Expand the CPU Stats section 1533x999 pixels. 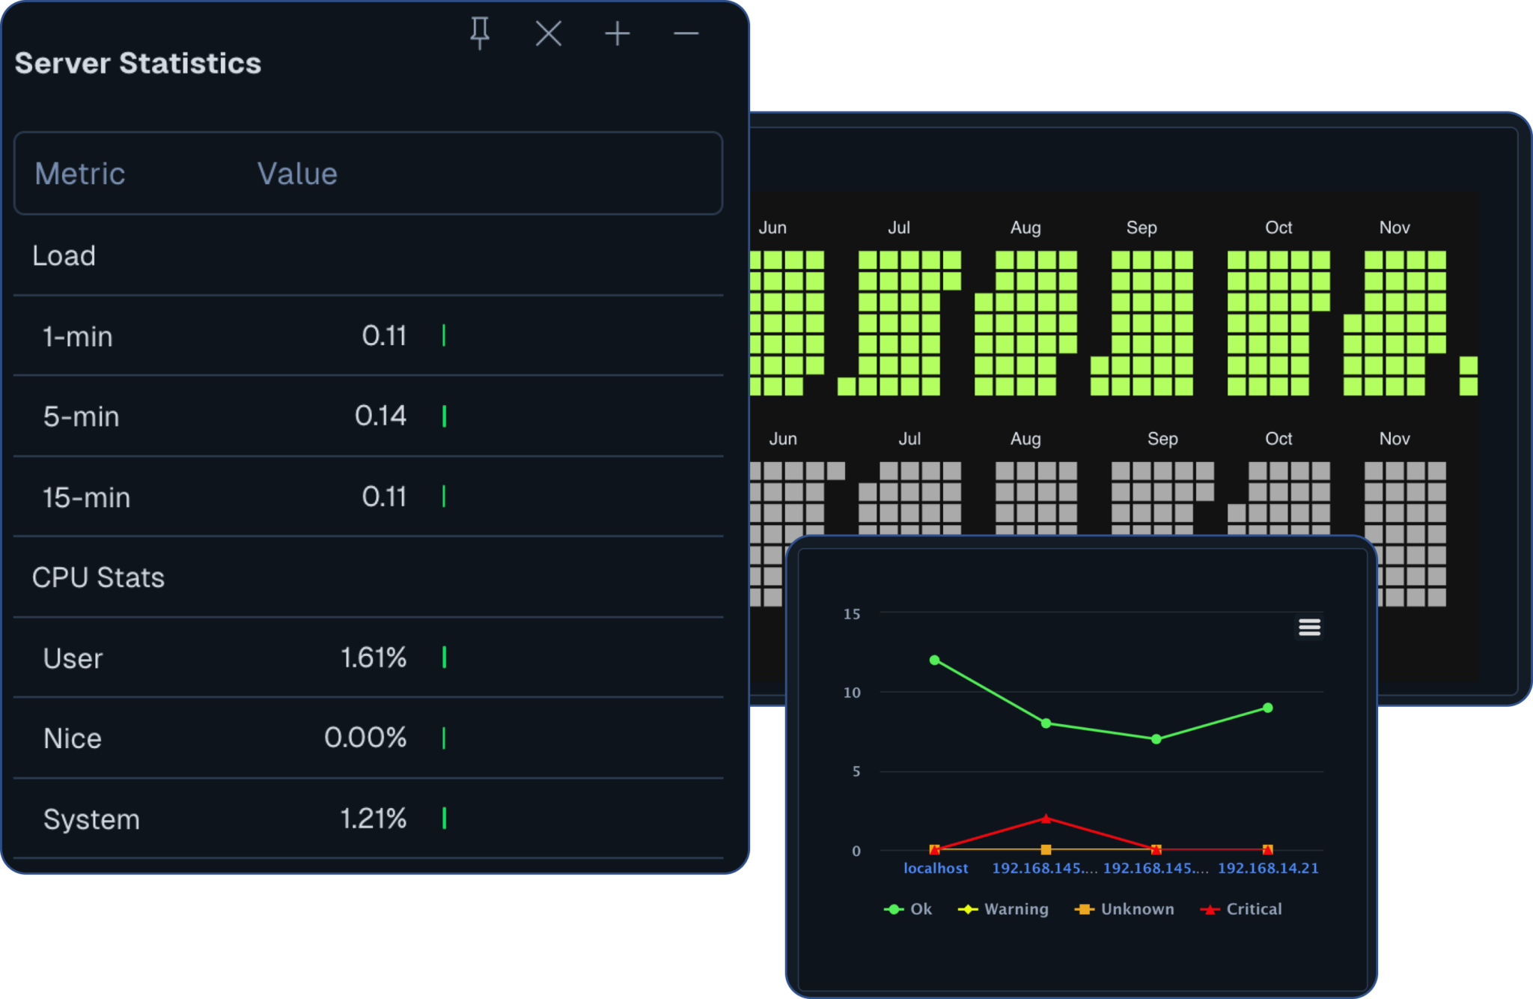(98, 577)
